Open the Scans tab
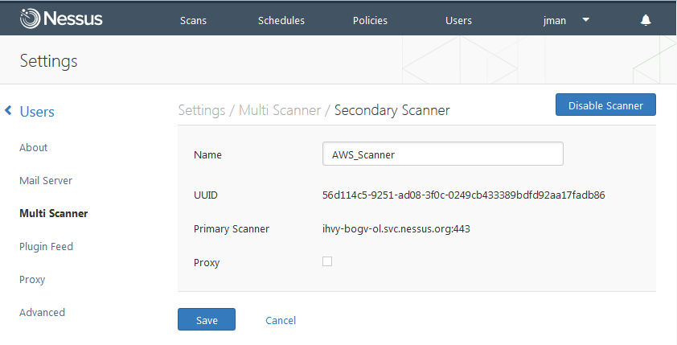This screenshot has width=677, height=345. [x=193, y=20]
